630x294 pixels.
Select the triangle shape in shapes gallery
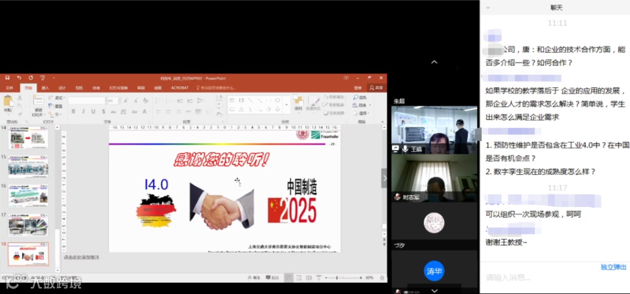[x=242, y=109]
